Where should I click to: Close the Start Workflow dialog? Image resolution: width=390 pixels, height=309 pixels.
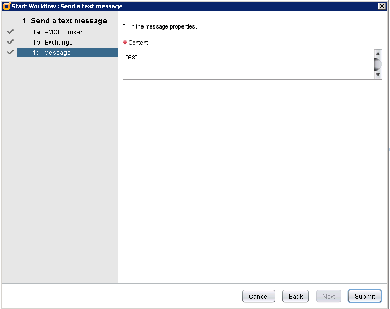coord(381,6)
